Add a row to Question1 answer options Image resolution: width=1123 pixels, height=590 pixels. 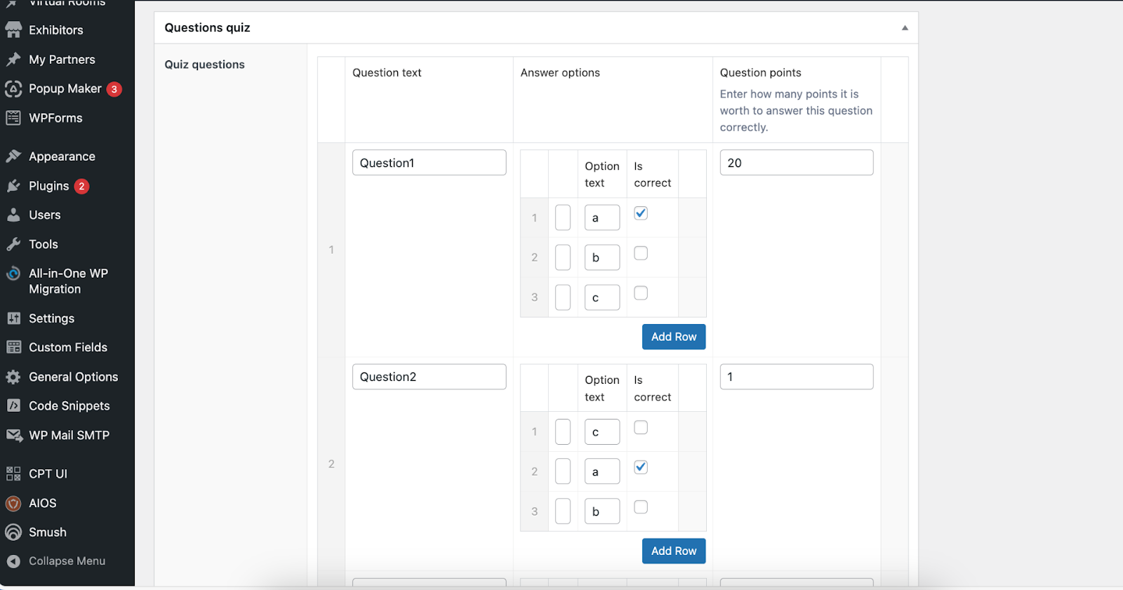pyautogui.click(x=673, y=337)
